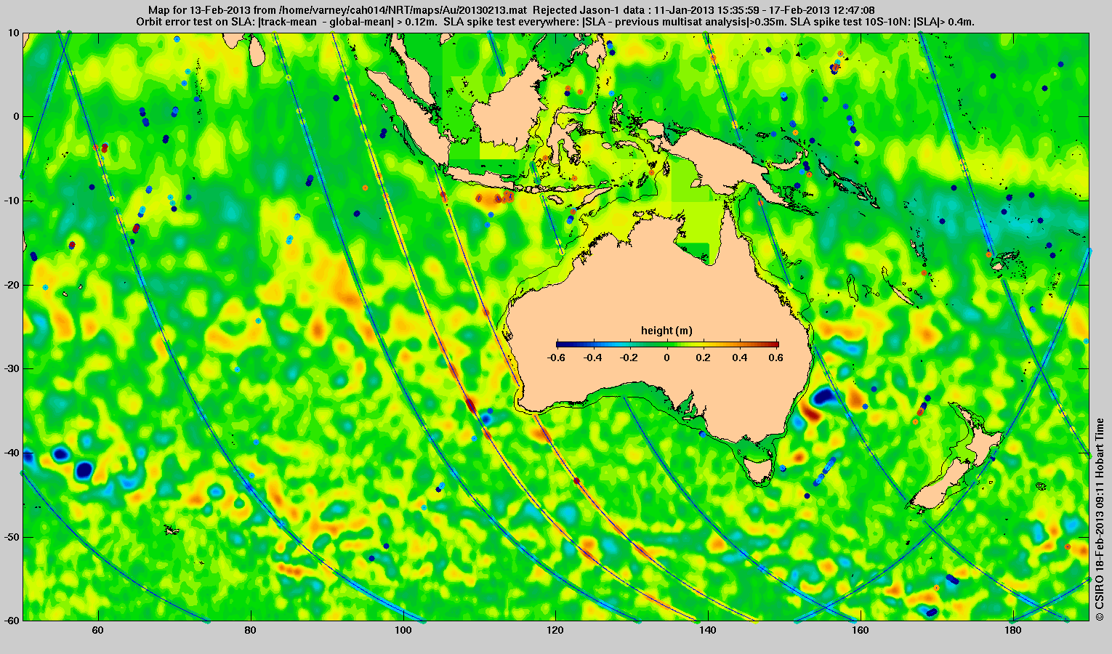The height and width of the screenshot is (654, 1112).
Task: Click longitude axis label 140
Action: 708,630
